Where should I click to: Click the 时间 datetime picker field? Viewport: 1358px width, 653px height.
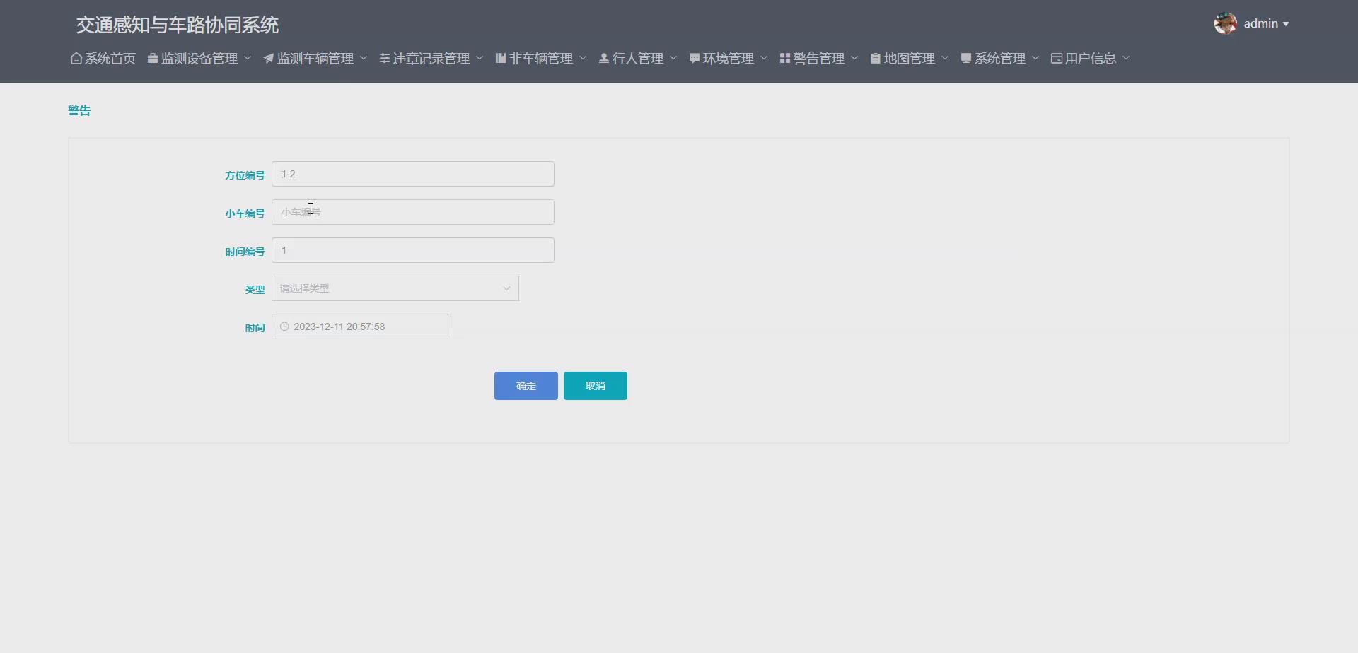[x=360, y=326]
